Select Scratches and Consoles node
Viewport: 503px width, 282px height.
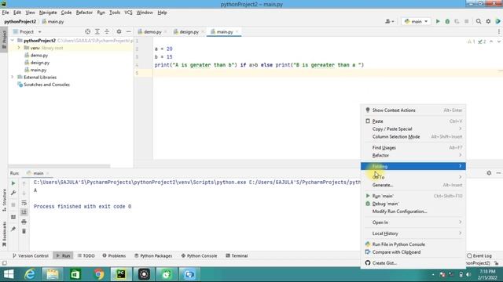pyautogui.click(x=46, y=85)
